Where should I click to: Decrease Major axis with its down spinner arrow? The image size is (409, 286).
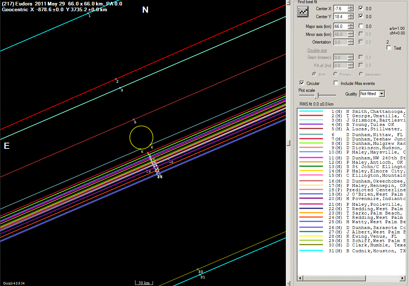[351, 28]
